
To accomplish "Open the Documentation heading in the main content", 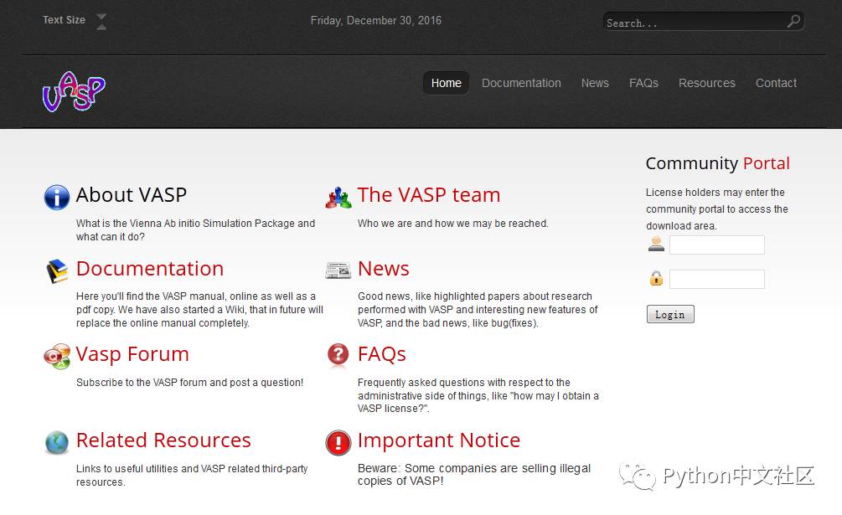I will tap(150, 268).
